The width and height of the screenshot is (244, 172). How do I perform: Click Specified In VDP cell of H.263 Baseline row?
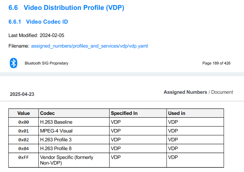[x=138, y=122]
